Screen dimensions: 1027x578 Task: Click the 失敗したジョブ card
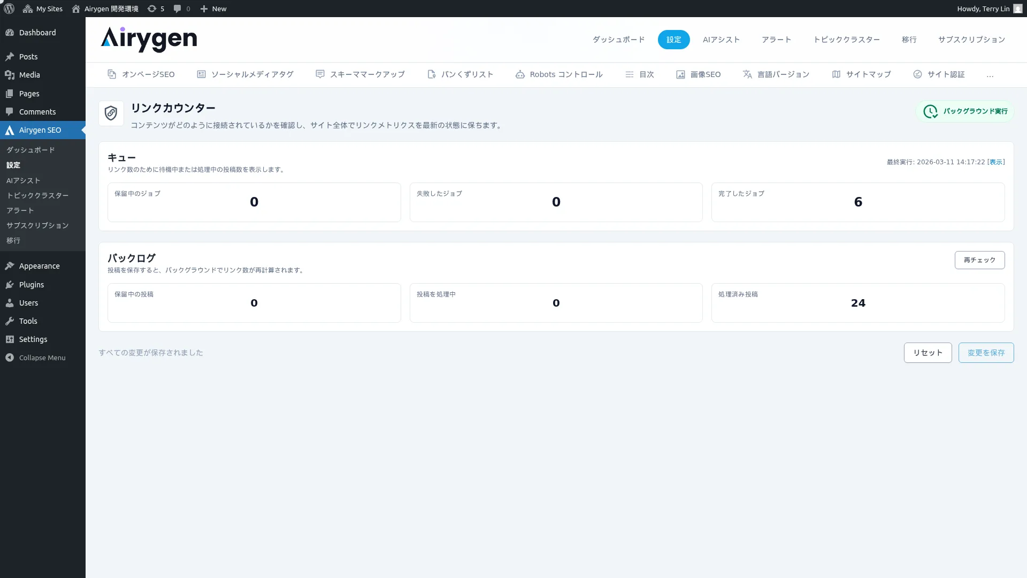click(556, 202)
